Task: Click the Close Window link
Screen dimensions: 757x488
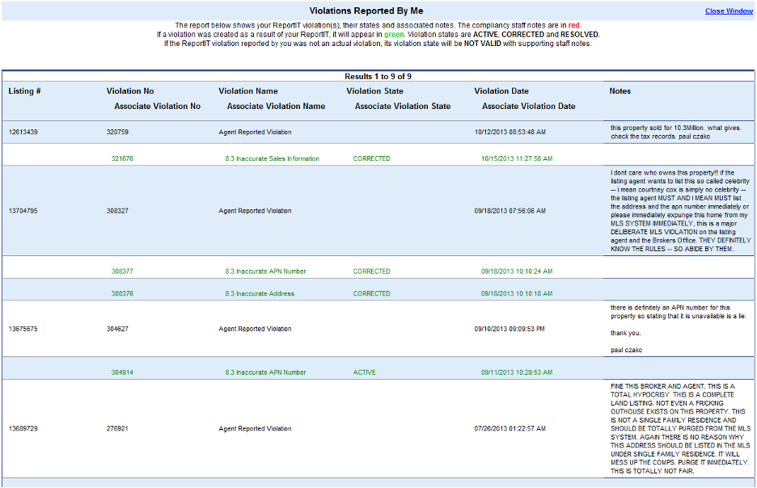Action: pos(728,11)
